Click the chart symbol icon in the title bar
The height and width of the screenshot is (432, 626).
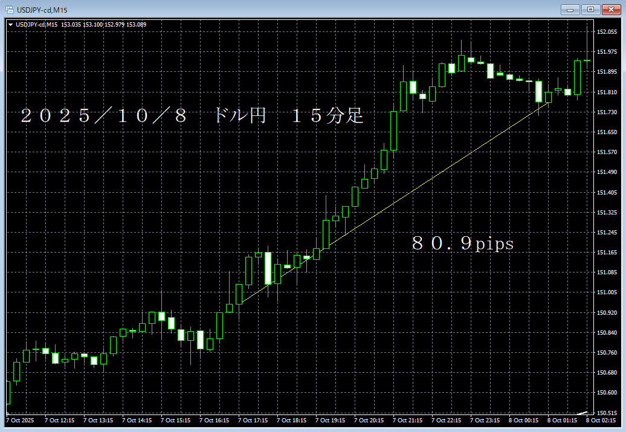pos(8,10)
